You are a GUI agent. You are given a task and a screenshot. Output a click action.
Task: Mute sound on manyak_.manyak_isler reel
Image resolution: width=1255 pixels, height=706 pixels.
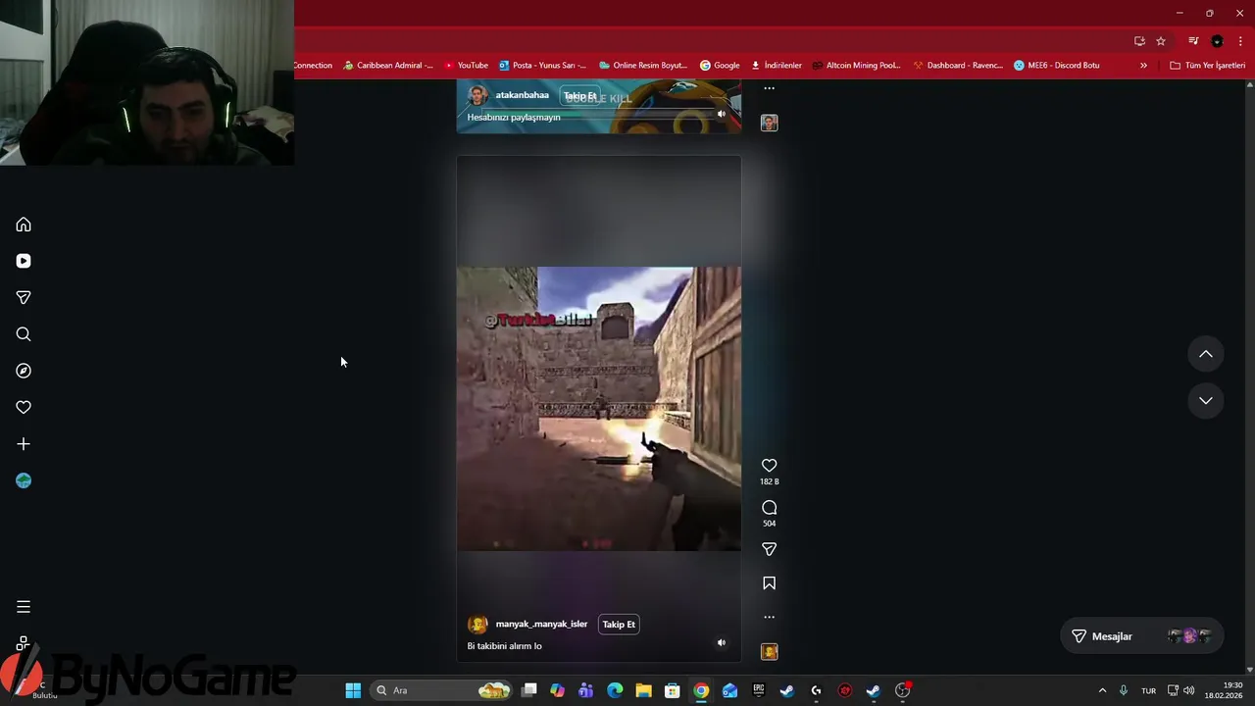[x=721, y=643]
